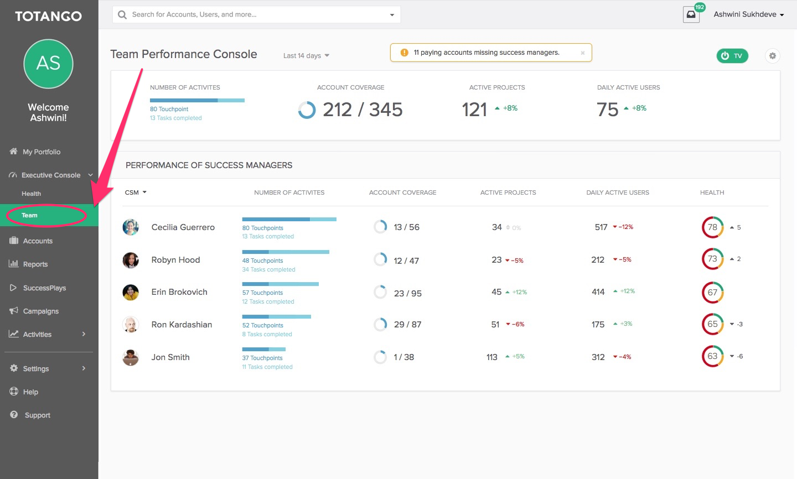Image resolution: width=797 pixels, height=479 pixels.
Task: Click Cecilia's 13 / 56 coverage ring
Action: click(380, 227)
